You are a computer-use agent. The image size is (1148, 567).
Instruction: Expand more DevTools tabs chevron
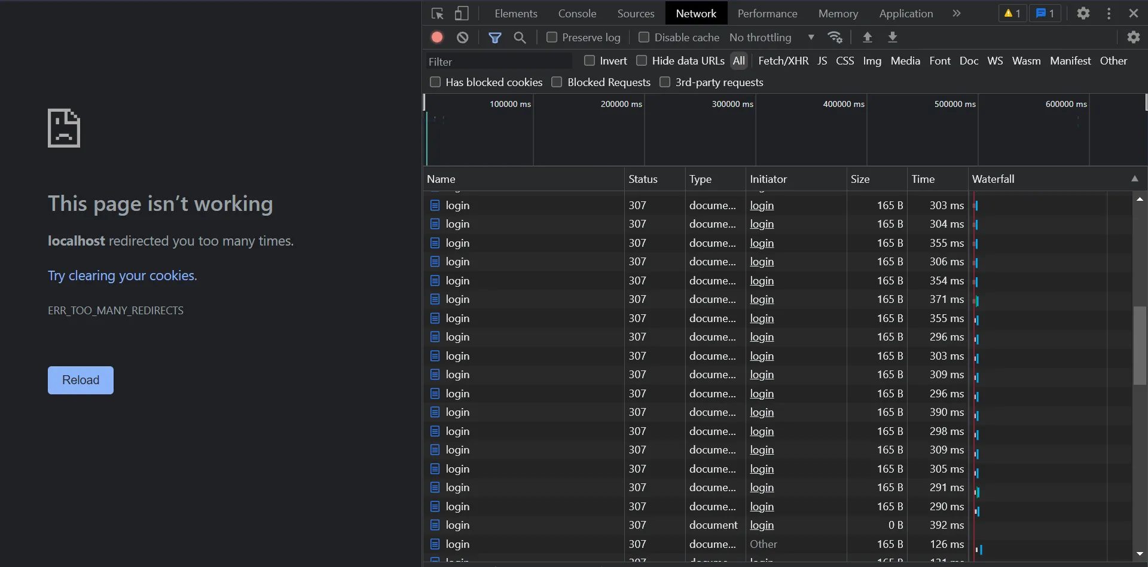point(956,13)
